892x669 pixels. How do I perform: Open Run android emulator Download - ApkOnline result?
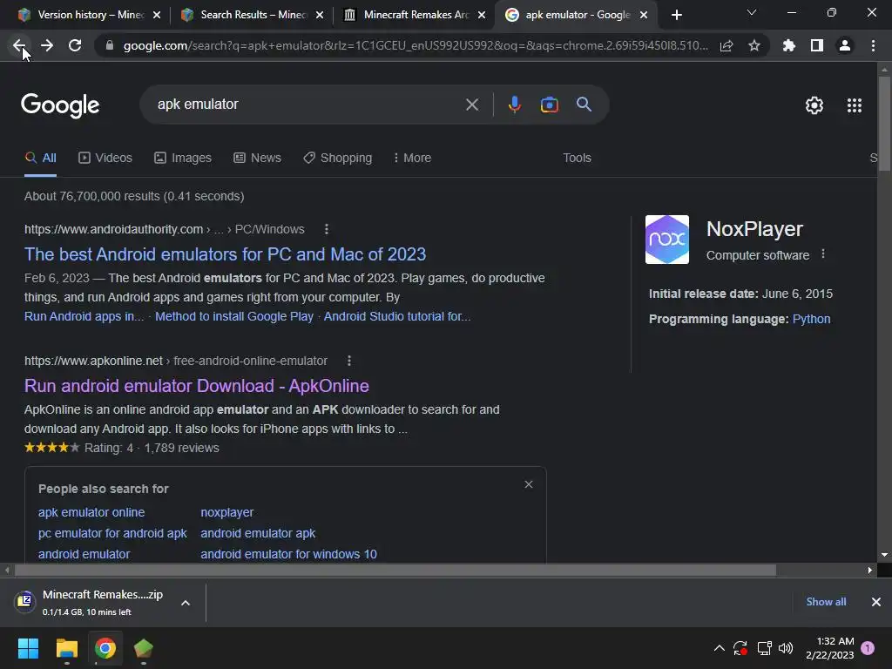[x=197, y=386]
